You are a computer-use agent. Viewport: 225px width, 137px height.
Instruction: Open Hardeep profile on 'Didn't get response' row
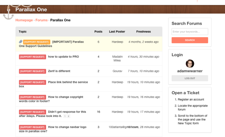pos(117,112)
